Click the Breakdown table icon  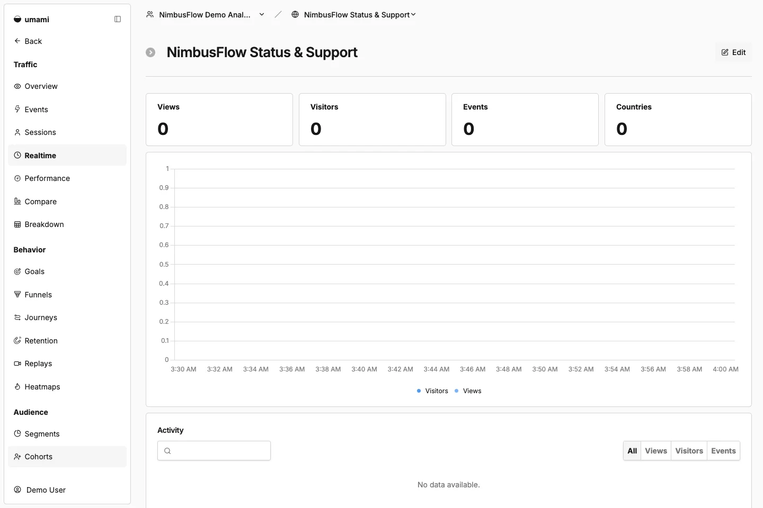pos(17,224)
